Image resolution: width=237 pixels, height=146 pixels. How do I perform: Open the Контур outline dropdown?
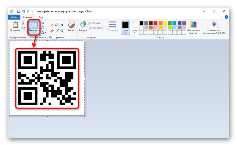(x=96, y=23)
